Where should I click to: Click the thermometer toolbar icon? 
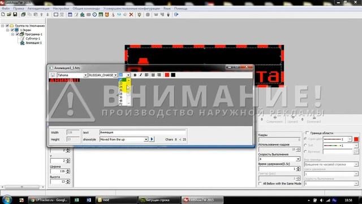113,15
